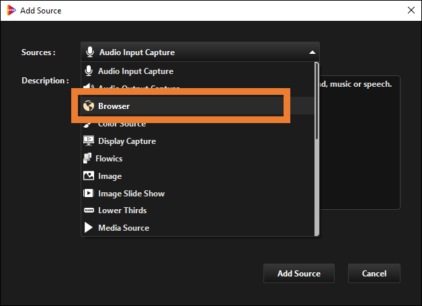Screen dimensions: 422x306
Task: Choose Display Capture source
Action: click(198, 141)
